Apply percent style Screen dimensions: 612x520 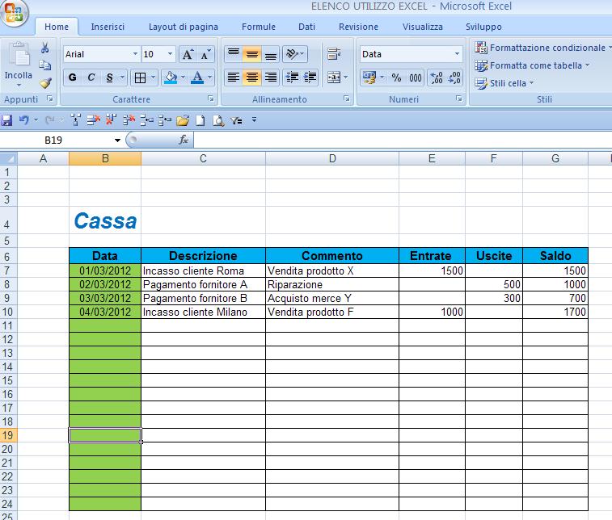point(396,78)
